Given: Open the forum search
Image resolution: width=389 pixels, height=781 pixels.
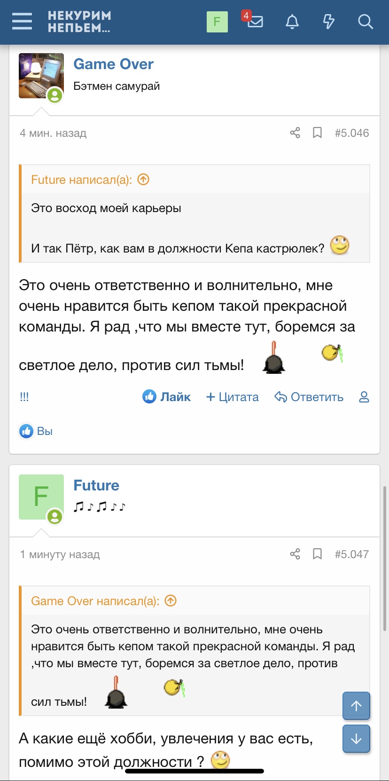Looking at the screenshot, I should point(365,22).
